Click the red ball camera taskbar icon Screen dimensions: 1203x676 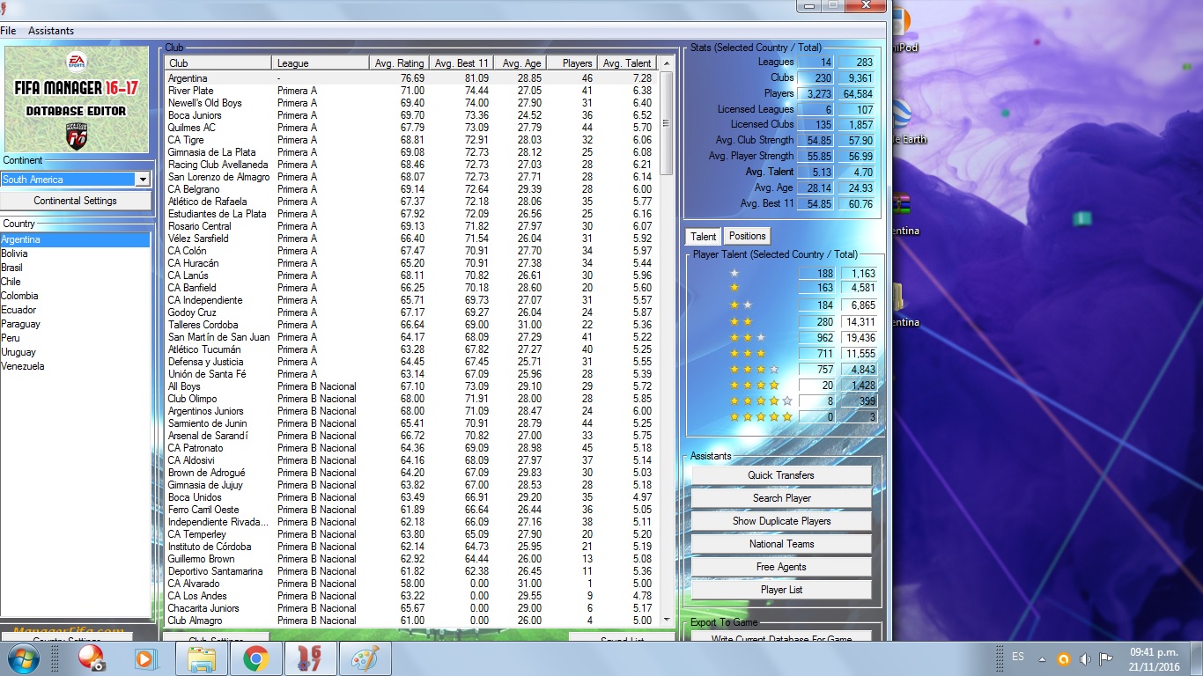tap(91, 658)
